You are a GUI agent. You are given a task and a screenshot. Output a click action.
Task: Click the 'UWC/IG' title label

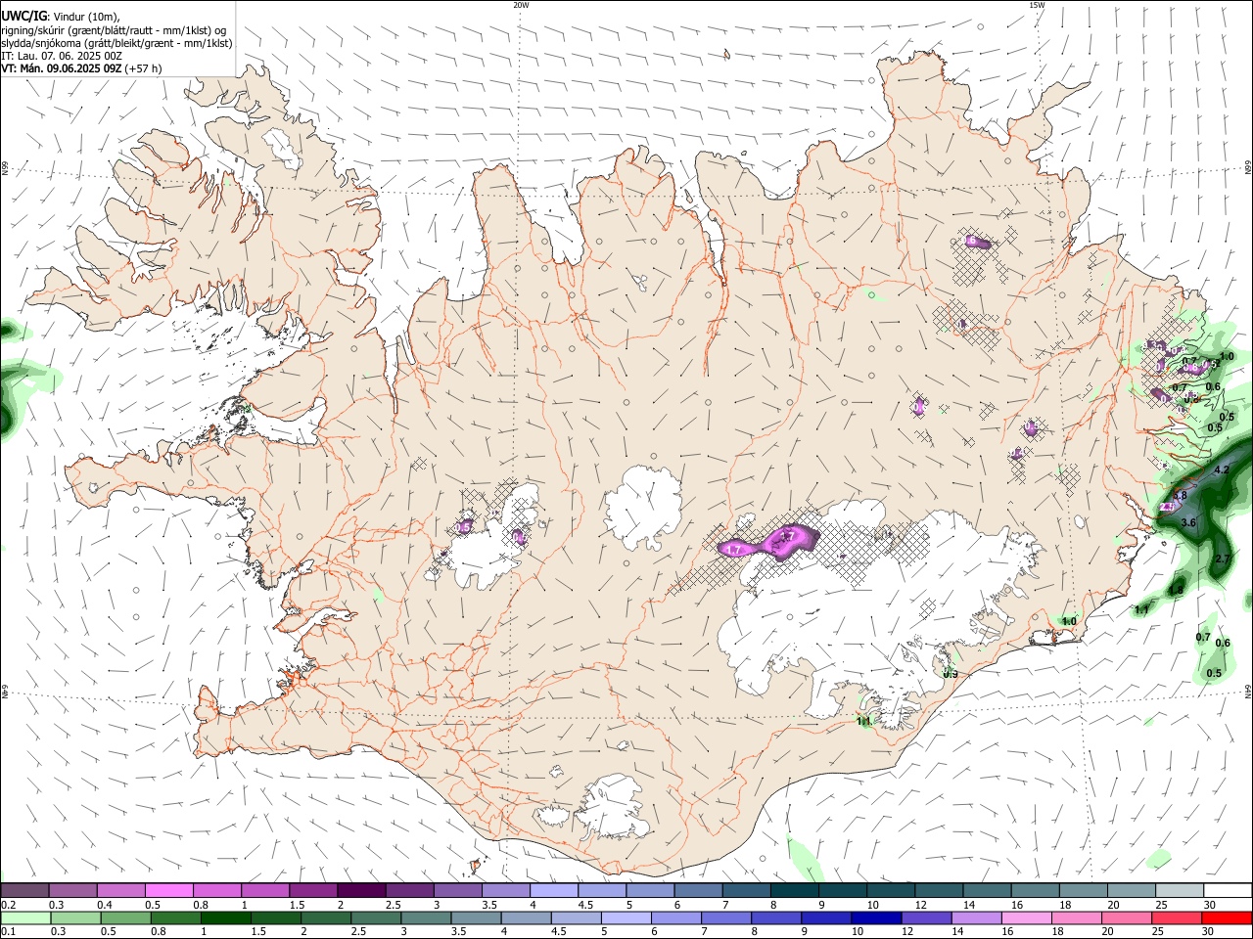(x=23, y=17)
